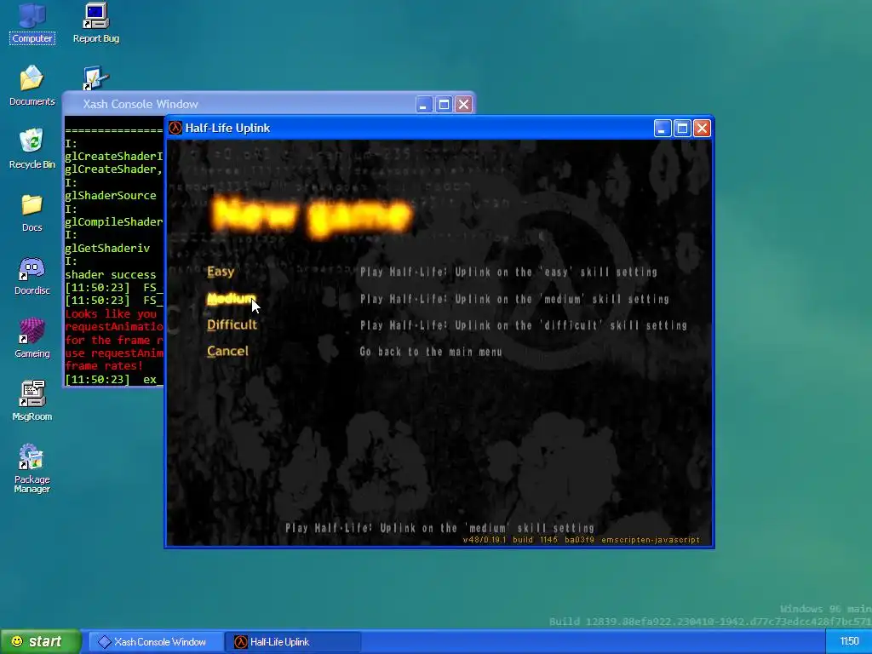Select the Easy difficulty option
Image resolution: width=872 pixels, height=654 pixels.
(221, 272)
